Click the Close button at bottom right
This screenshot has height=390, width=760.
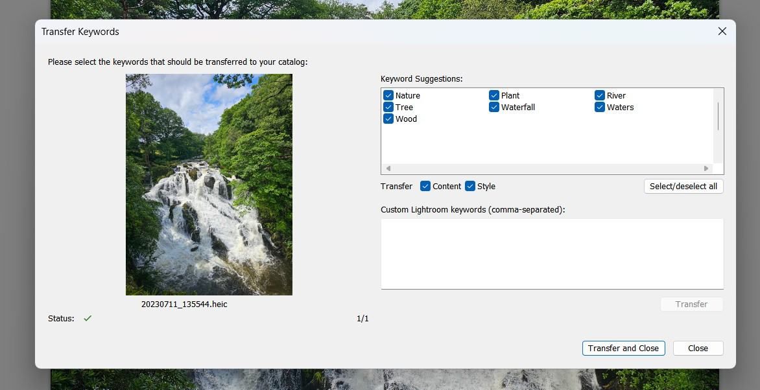pyautogui.click(x=698, y=348)
